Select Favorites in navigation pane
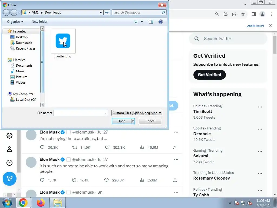 click(19, 31)
